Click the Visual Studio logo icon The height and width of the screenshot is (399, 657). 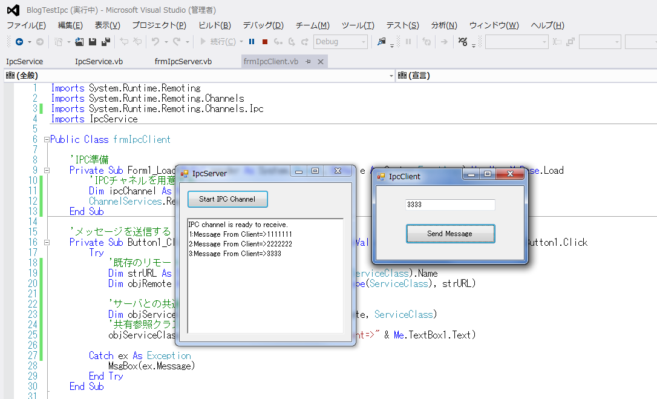(13, 10)
